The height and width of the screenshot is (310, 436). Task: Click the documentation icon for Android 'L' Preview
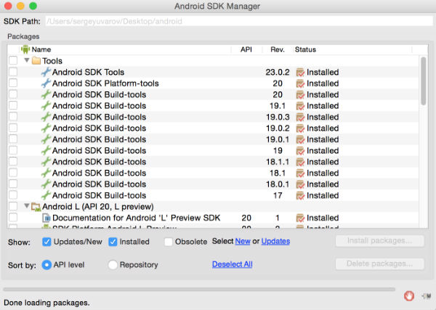[x=46, y=218]
